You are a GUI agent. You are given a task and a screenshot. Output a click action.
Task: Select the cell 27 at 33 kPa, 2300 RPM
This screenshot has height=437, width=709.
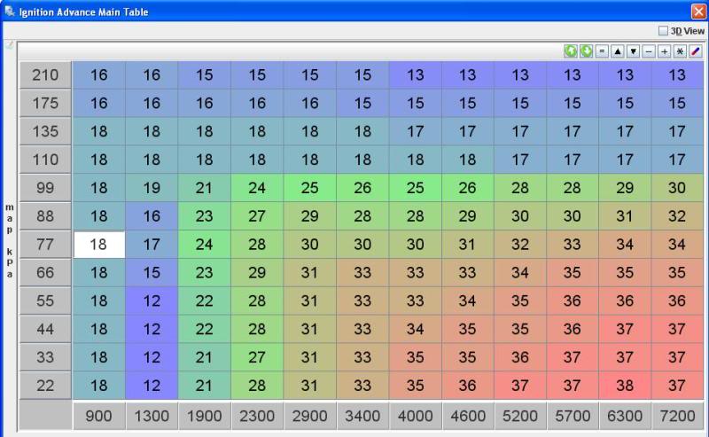click(257, 357)
